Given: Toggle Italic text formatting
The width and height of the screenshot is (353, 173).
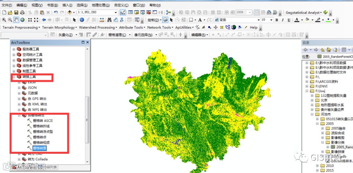Looking at the screenshot, I should point(283,20).
